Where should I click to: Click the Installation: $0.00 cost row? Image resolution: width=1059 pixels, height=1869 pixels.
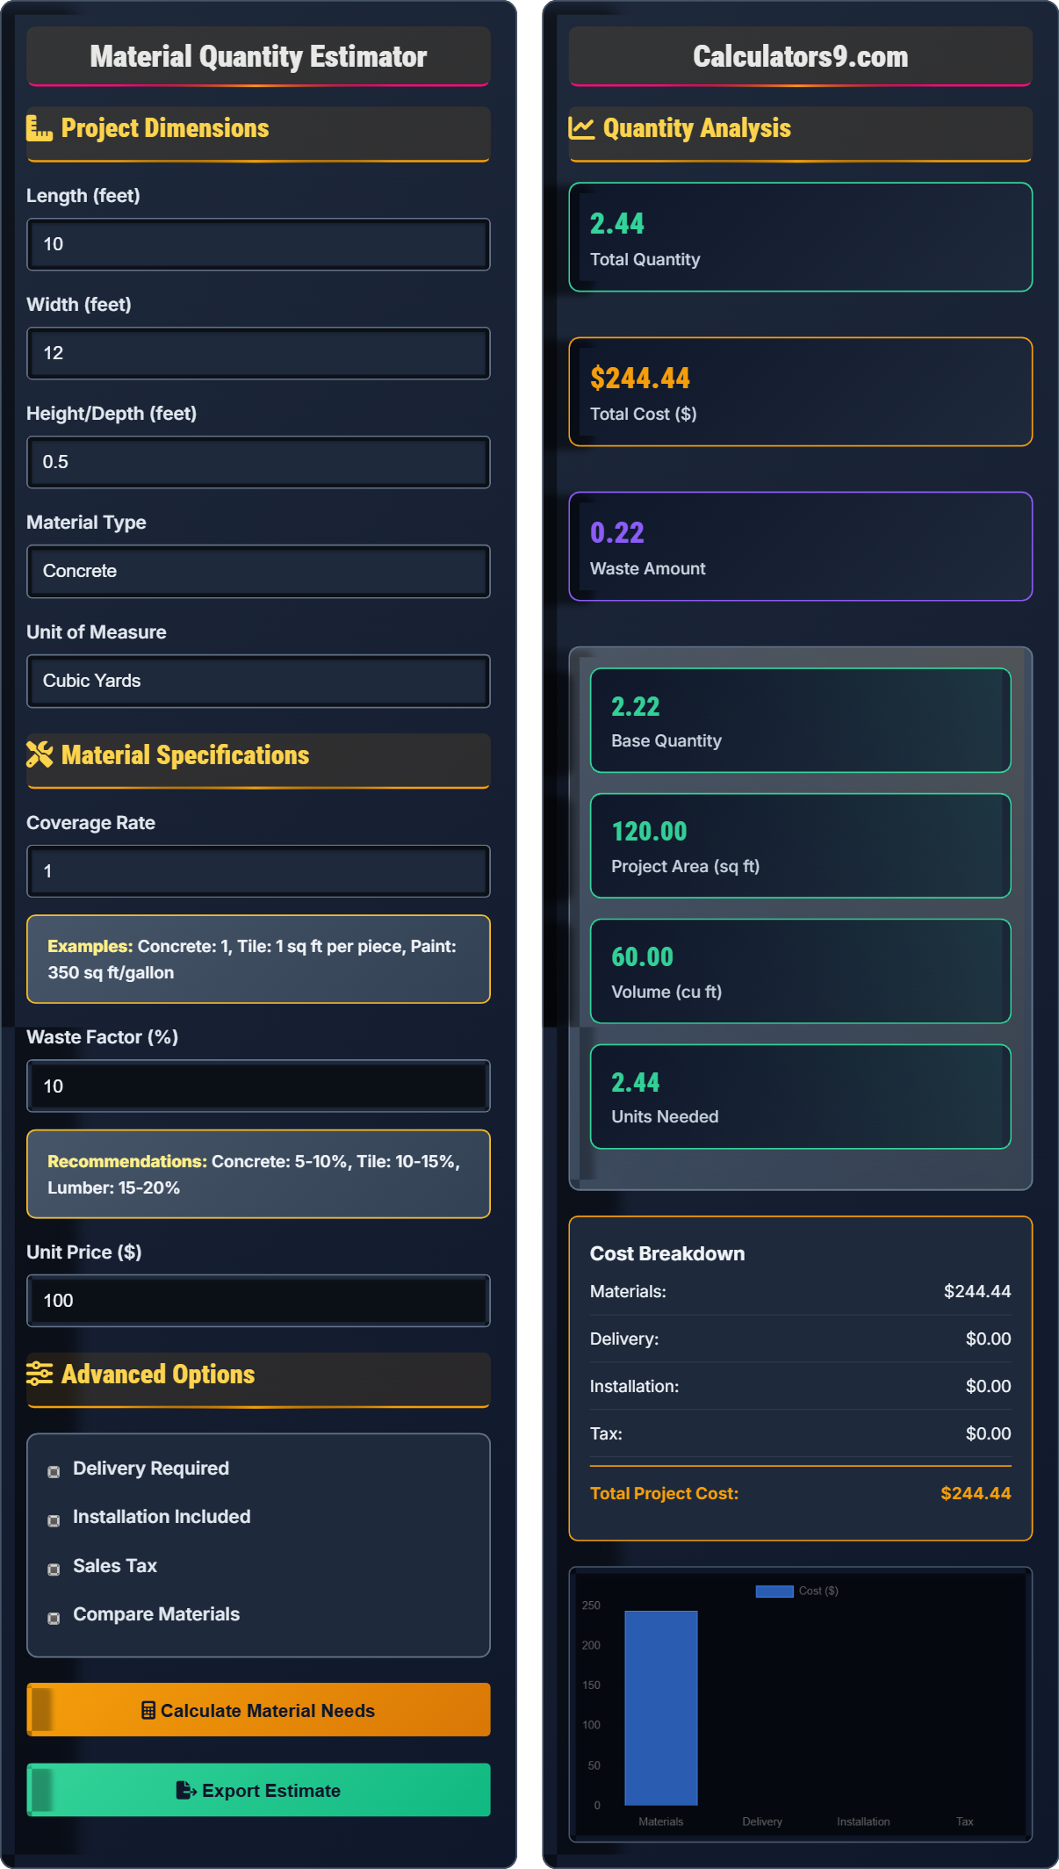[x=801, y=1386]
